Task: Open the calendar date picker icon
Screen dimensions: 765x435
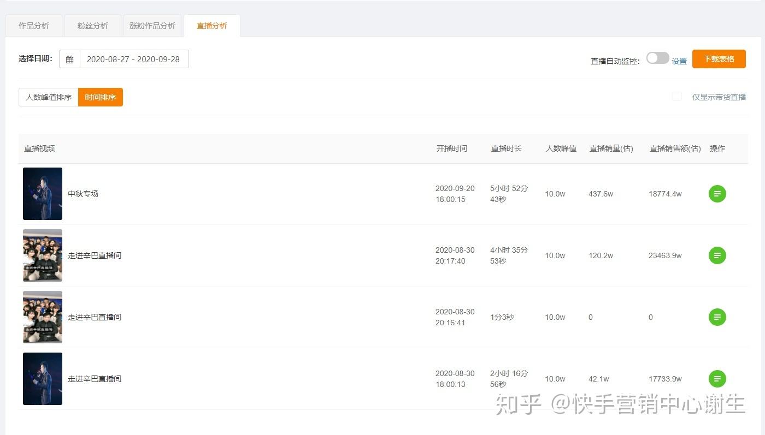Action: tap(69, 59)
